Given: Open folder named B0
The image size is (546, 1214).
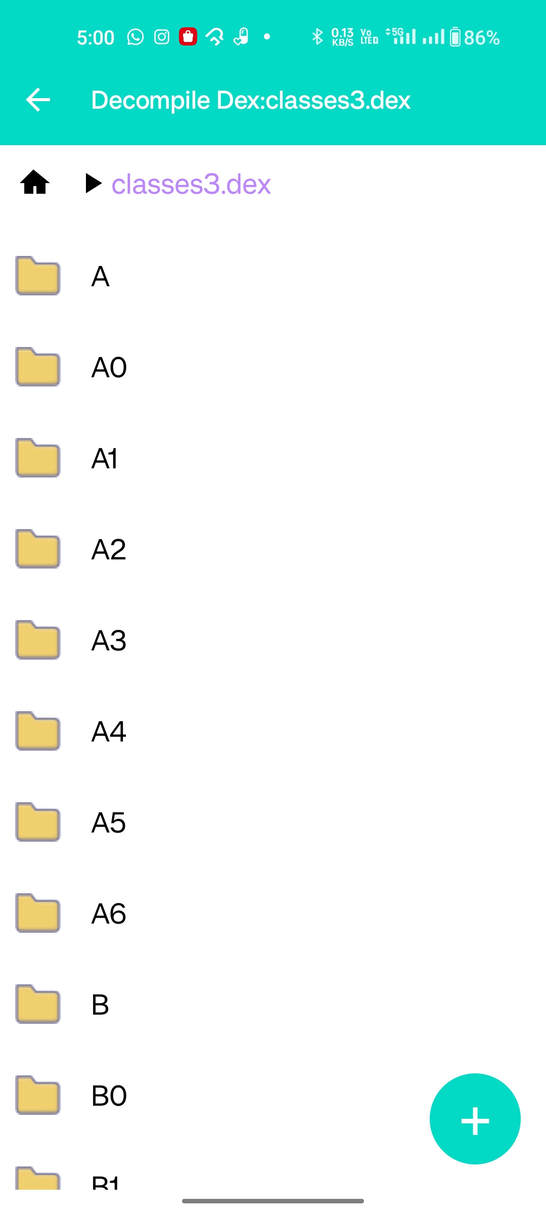Looking at the screenshot, I should tap(273, 1095).
